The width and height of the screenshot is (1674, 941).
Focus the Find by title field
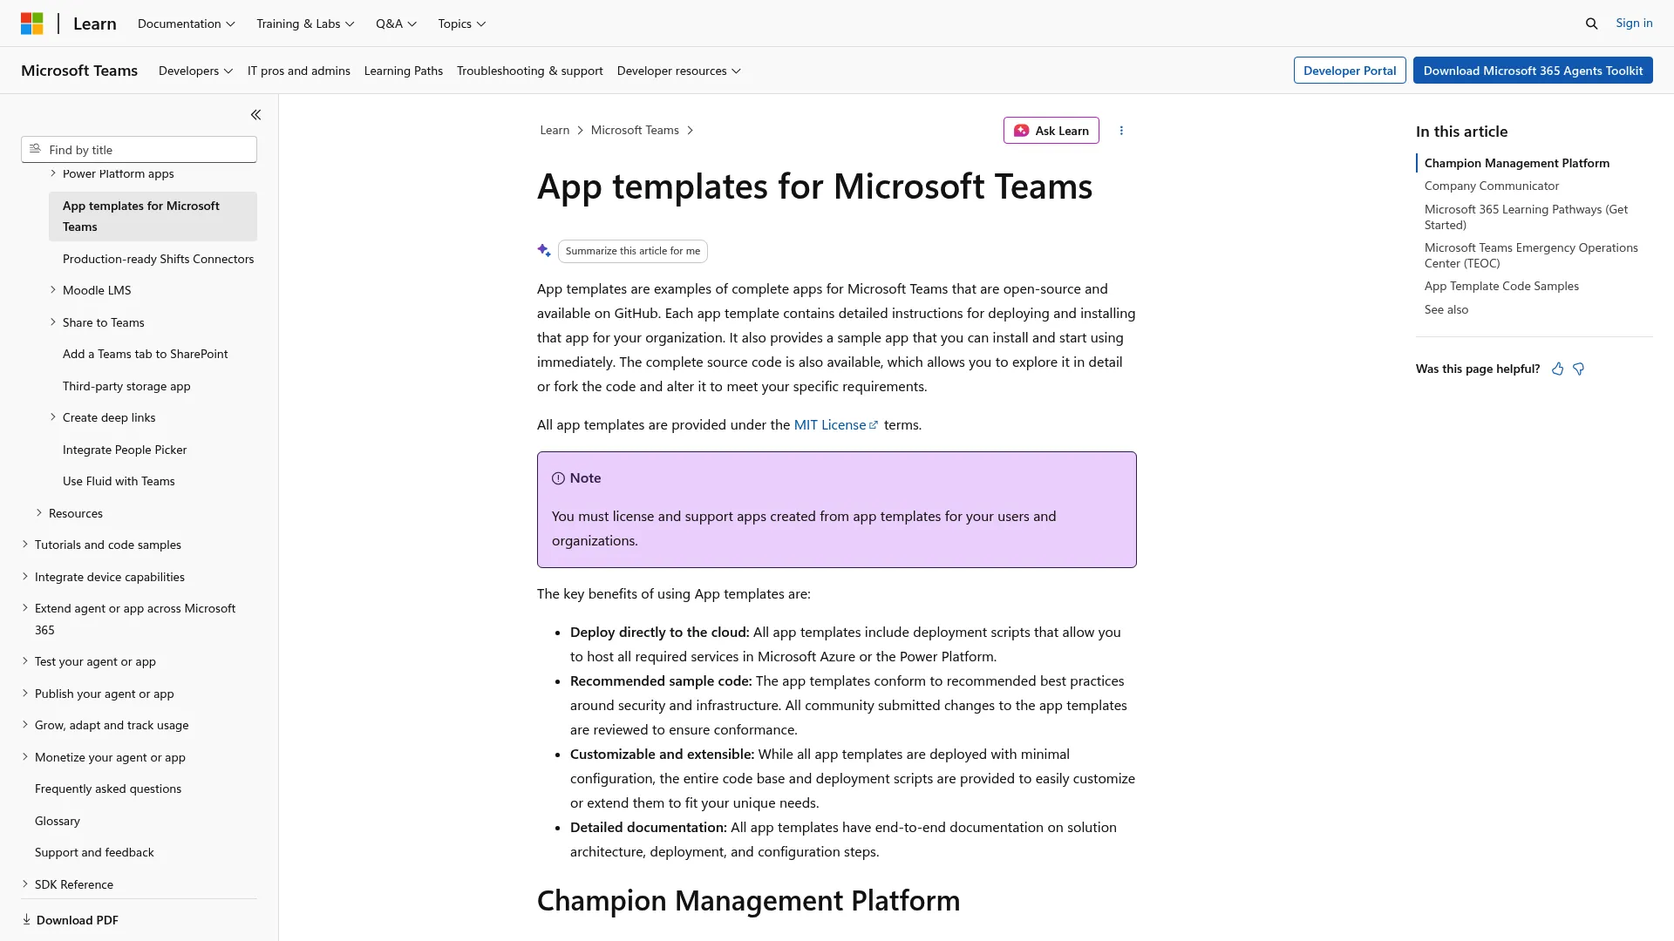tap(139, 149)
